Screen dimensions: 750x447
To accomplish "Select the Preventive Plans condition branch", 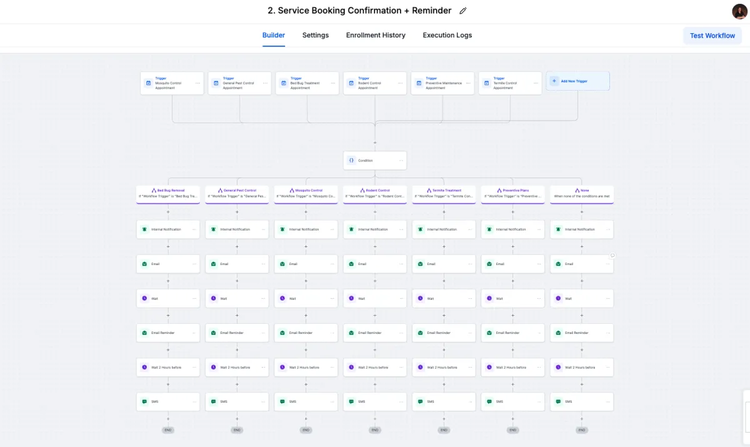I will pos(512,193).
